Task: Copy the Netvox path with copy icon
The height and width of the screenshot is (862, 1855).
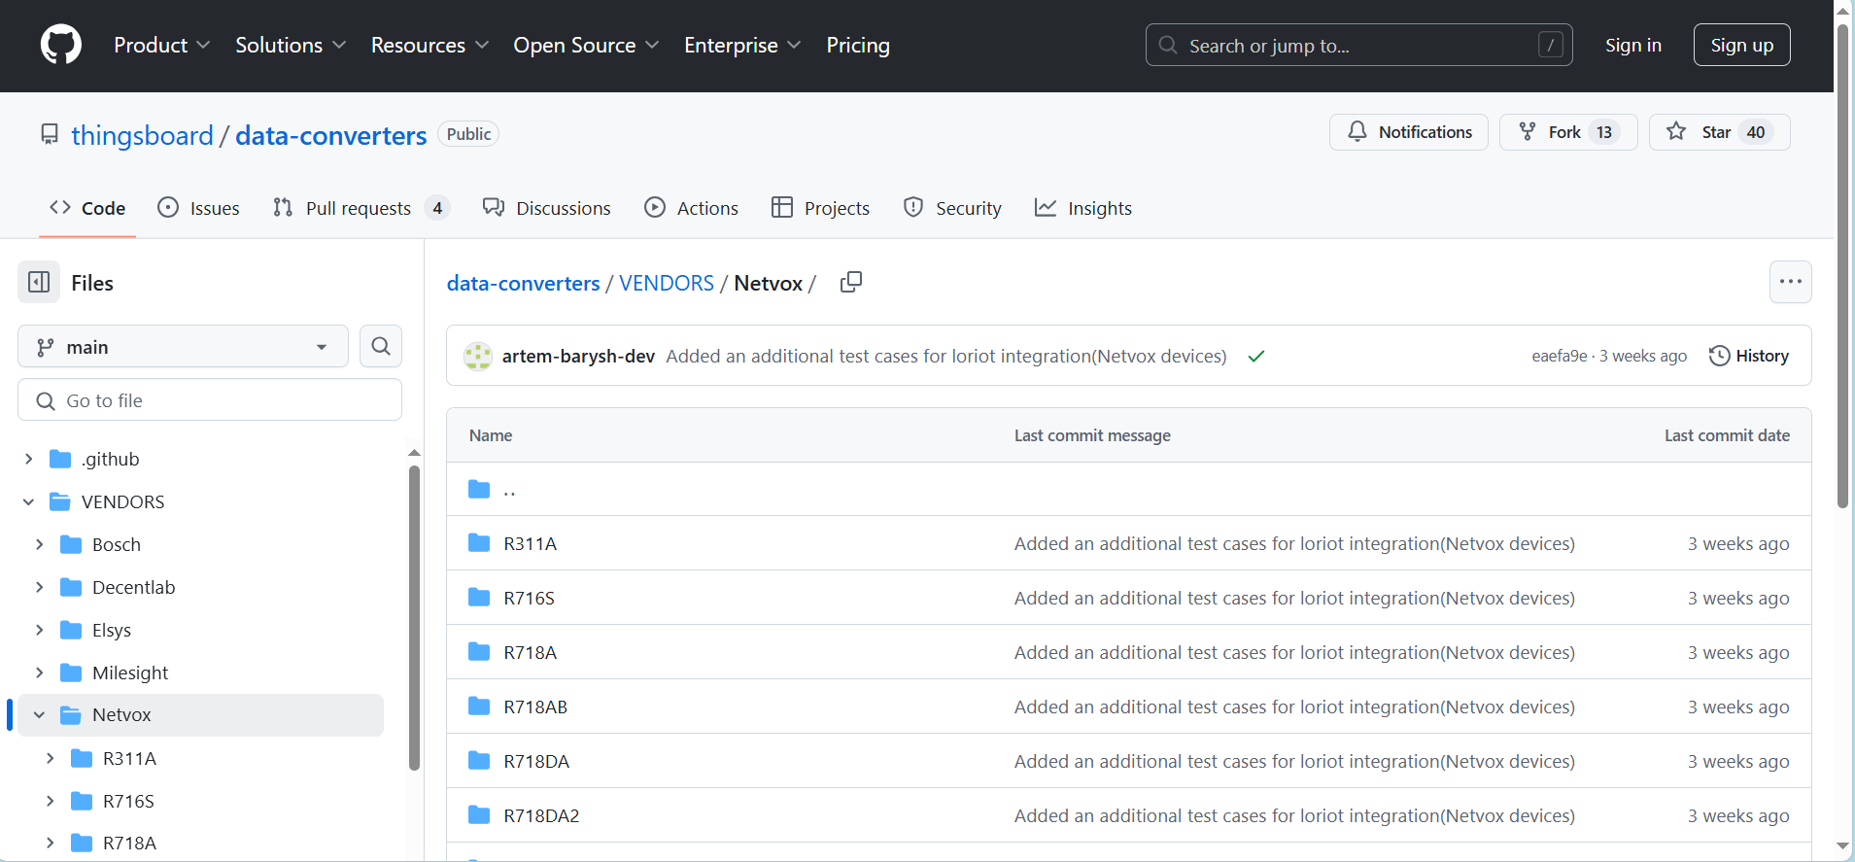Action: pos(851,282)
